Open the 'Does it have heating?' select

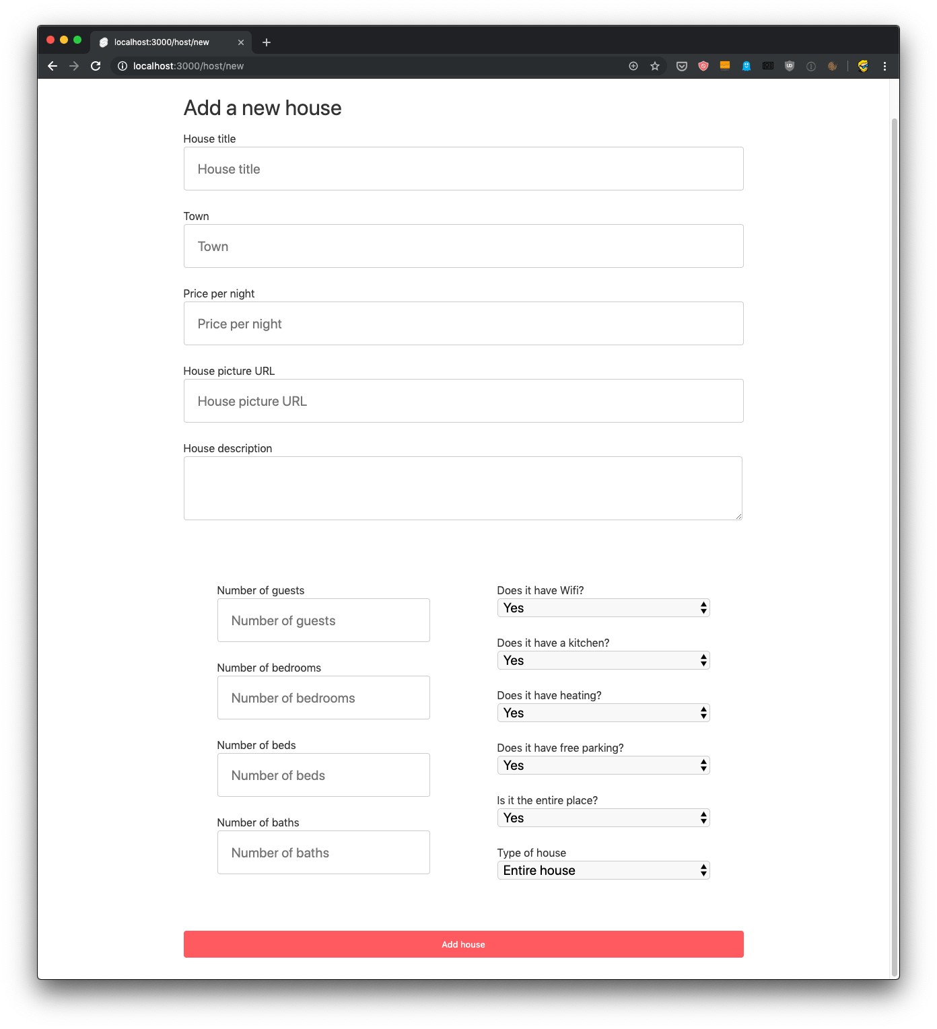603,713
